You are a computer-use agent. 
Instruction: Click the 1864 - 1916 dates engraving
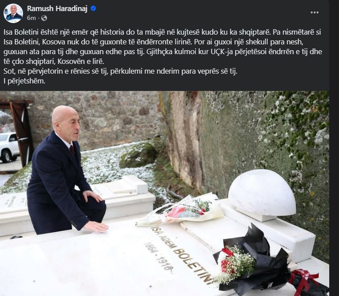click(x=159, y=258)
